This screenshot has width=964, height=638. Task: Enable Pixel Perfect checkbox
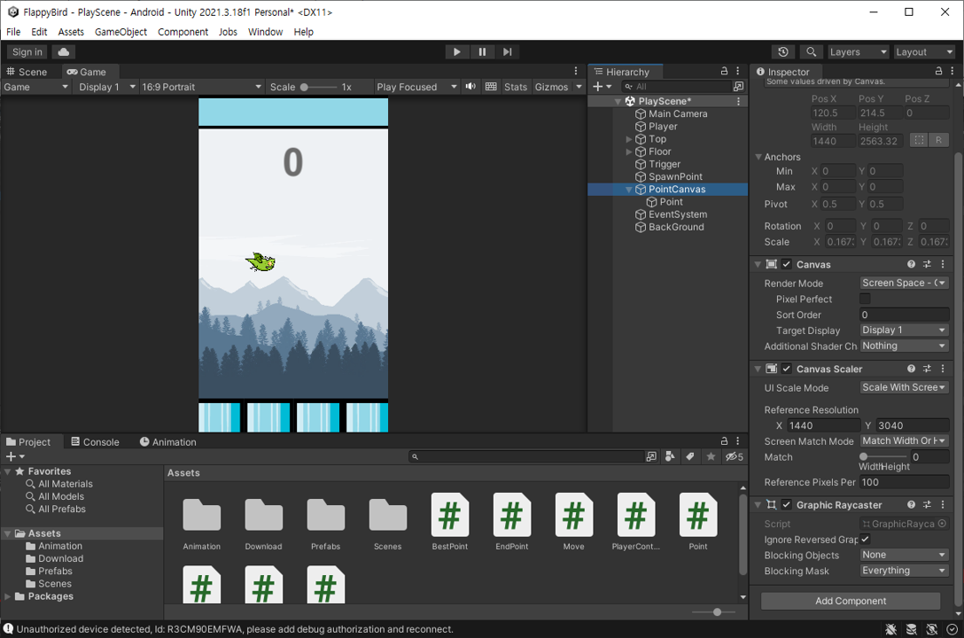click(865, 299)
